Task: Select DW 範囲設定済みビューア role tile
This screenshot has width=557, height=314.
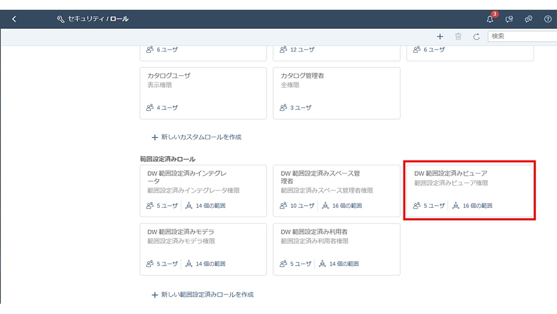Action: [x=469, y=189]
